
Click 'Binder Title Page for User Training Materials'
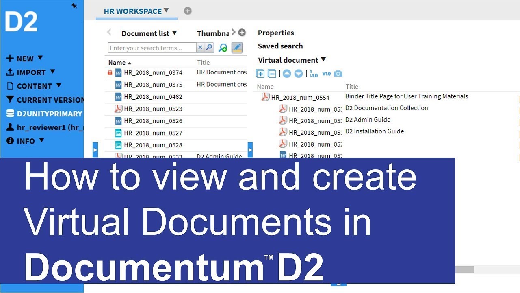(x=407, y=96)
